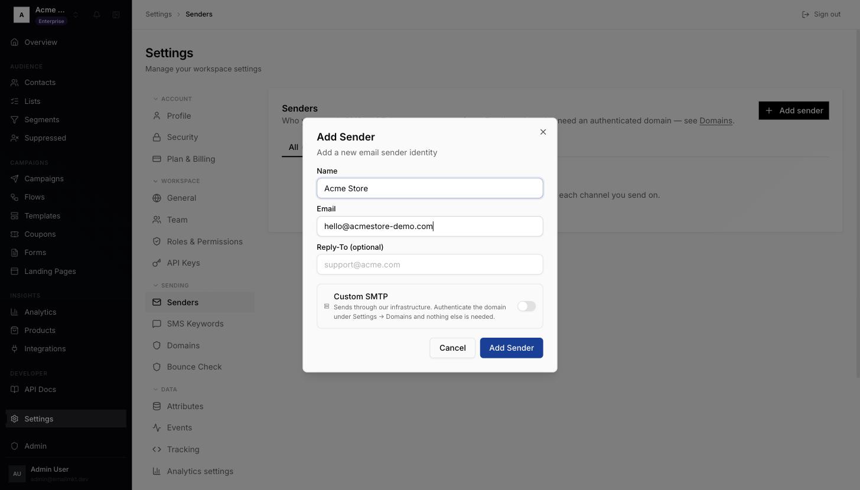Click the Analytics chart icon
Viewport: 860px width, 490px height.
click(x=15, y=312)
